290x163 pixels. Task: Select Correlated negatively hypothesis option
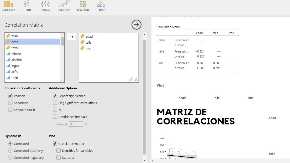[10, 158]
